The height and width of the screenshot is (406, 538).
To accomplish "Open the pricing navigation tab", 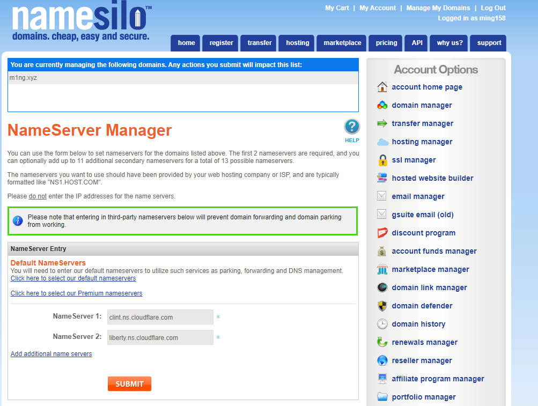I will [386, 43].
